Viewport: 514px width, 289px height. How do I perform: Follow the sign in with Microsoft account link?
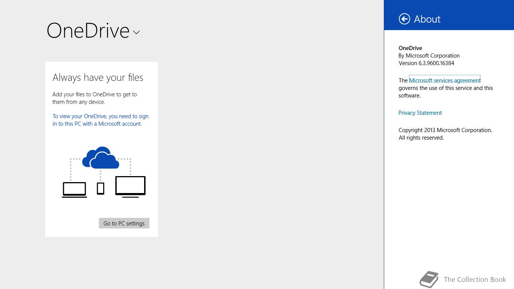coord(100,120)
